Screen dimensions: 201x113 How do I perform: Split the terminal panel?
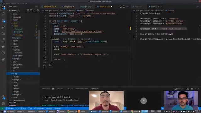click(188, 89)
